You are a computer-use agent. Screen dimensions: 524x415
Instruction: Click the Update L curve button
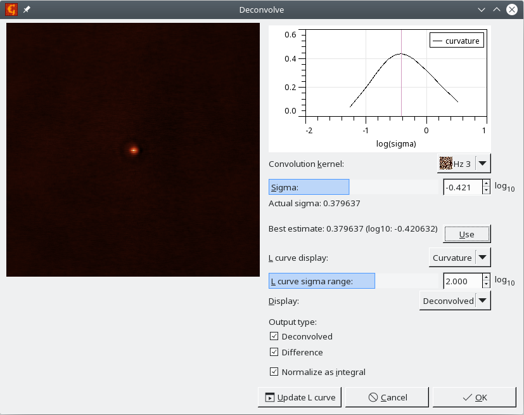pyautogui.click(x=300, y=397)
